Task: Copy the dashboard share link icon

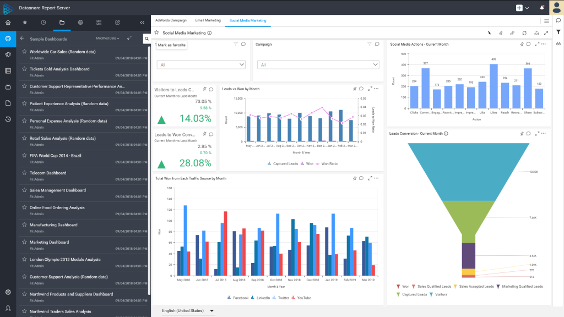Action: click(x=512, y=33)
